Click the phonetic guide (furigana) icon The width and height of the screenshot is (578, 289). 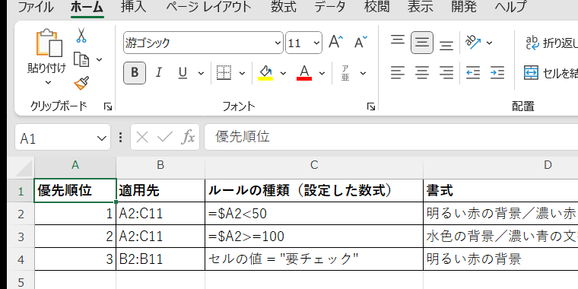pos(345,72)
